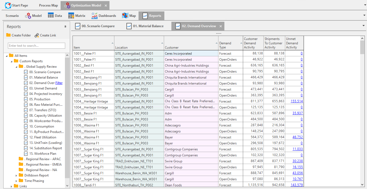367x189 pixels.
Task: Pin the Reports panel
Action: [x=65, y=27]
